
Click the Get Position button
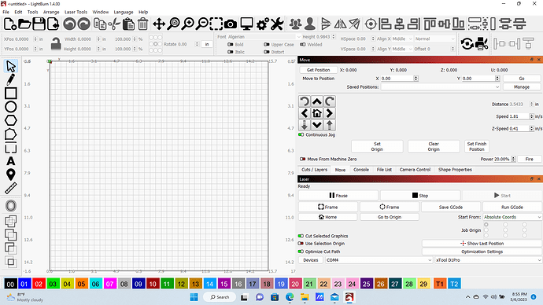[318, 70]
